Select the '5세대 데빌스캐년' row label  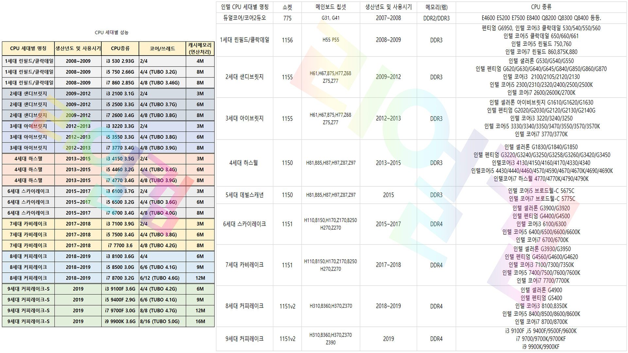pyautogui.click(x=245, y=195)
